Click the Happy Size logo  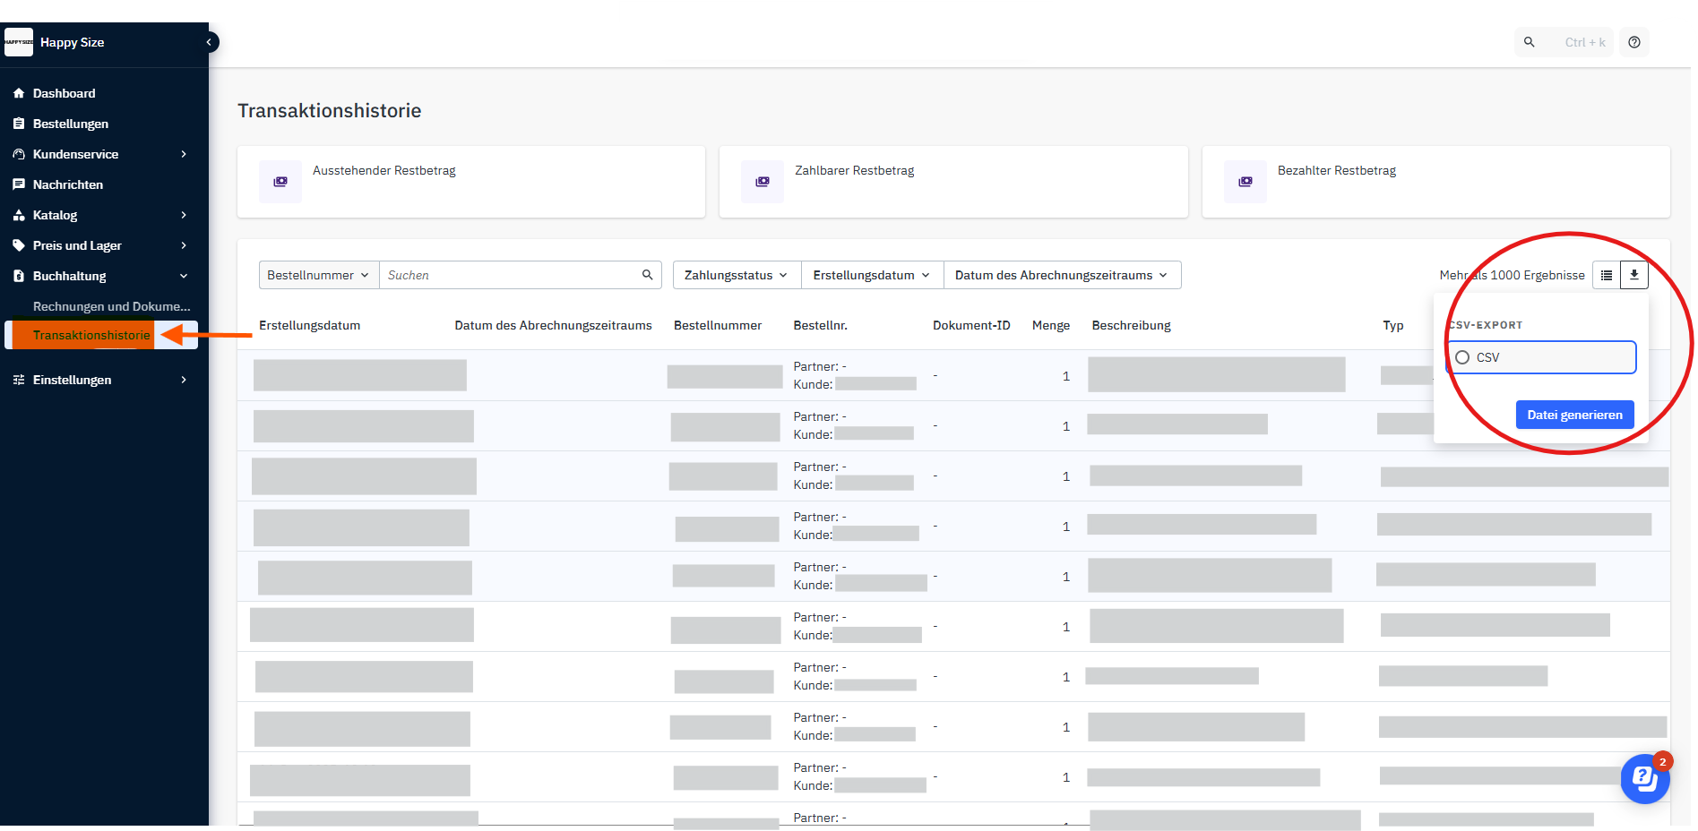[x=19, y=42]
